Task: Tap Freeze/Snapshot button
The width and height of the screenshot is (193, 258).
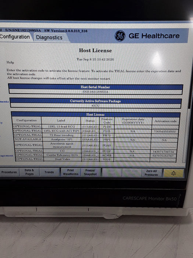Action: pyautogui.click(x=90, y=172)
